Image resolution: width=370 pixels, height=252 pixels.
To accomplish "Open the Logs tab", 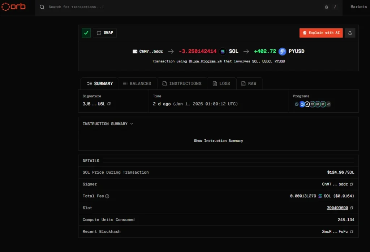I will [x=222, y=83].
